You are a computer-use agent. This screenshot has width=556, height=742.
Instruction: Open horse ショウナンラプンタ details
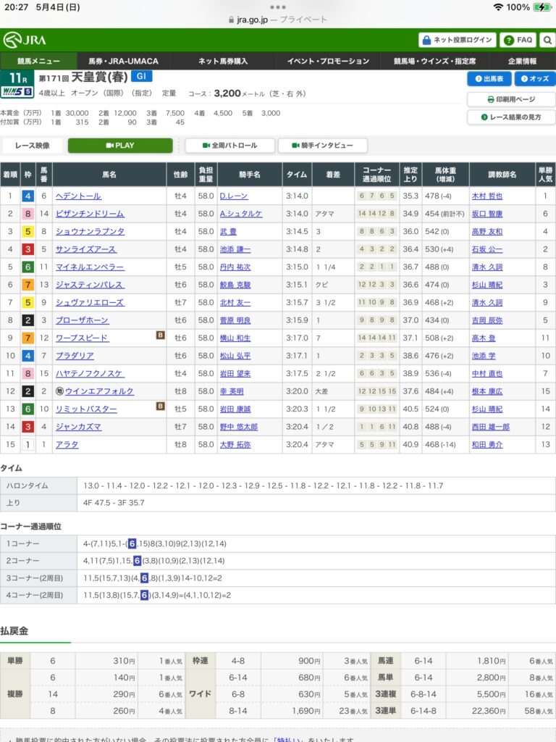pyautogui.click(x=90, y=231)
